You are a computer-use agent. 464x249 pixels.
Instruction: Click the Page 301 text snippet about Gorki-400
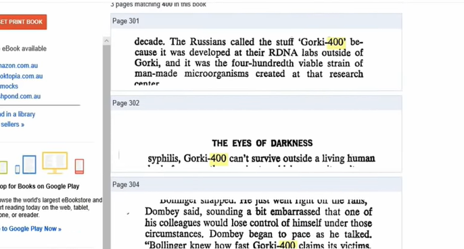tap(249, 61)
